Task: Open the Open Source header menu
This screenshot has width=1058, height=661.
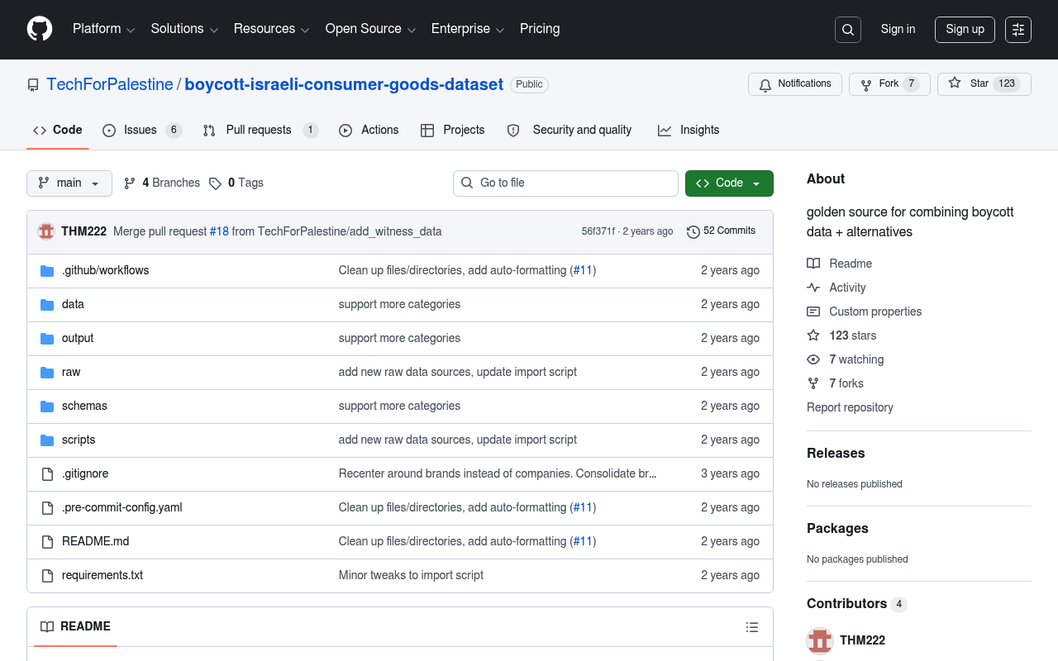Action: coord(370,29)
